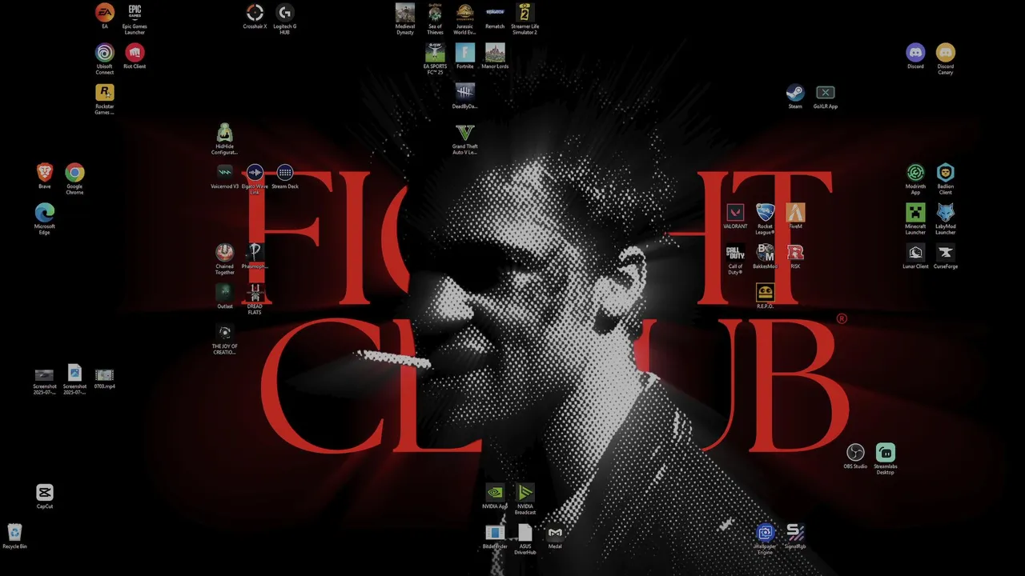Open Streamer Life Simulator 2 icon
Image resolution: width=1025 pixels, height=576 pixels.
pyautogui.click(x=525, y=13)
